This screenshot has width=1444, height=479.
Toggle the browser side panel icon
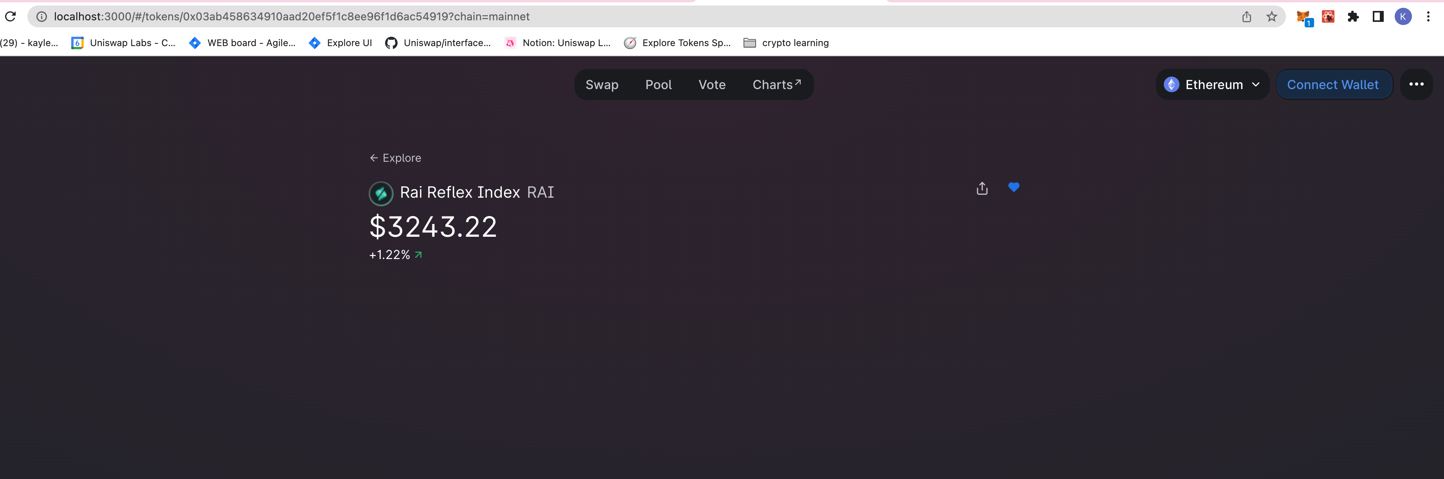pyautogui.click(x=1378, y=17)
